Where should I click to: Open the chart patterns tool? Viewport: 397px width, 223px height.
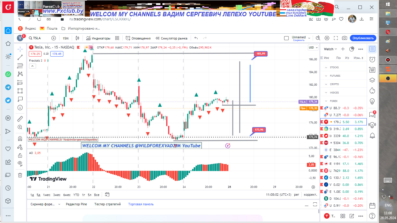pyautogui.click(x=20, y=74)
